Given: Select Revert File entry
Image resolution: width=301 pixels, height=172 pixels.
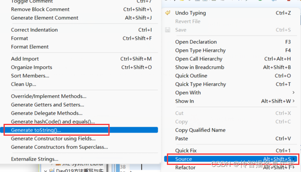Looking at the screenshot, I should click(x=231, y=21).
